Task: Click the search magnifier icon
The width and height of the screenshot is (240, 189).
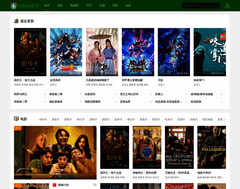Action: click(x=217, y=6)
